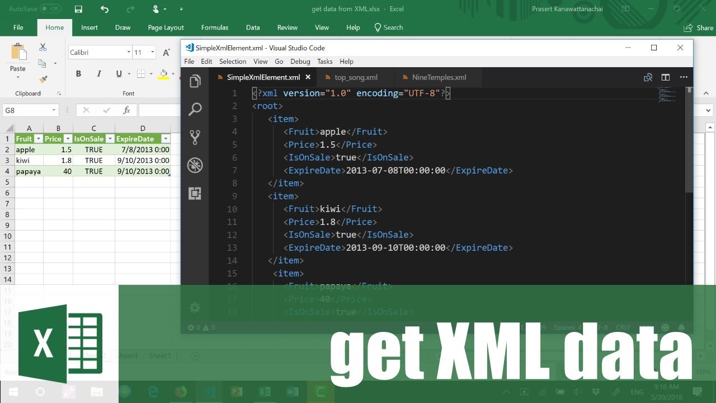Cut selection with the scissors icon
The image size is (716, 403).
tap(43, 48)
